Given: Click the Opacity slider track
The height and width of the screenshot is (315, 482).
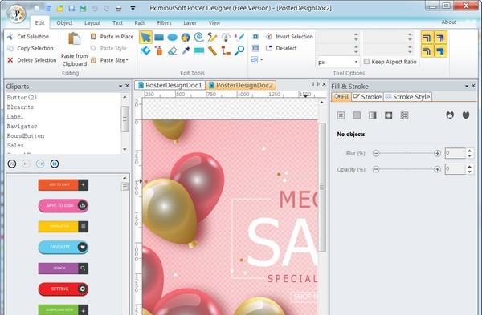Looking at the screenshot, I should (406, 169).
